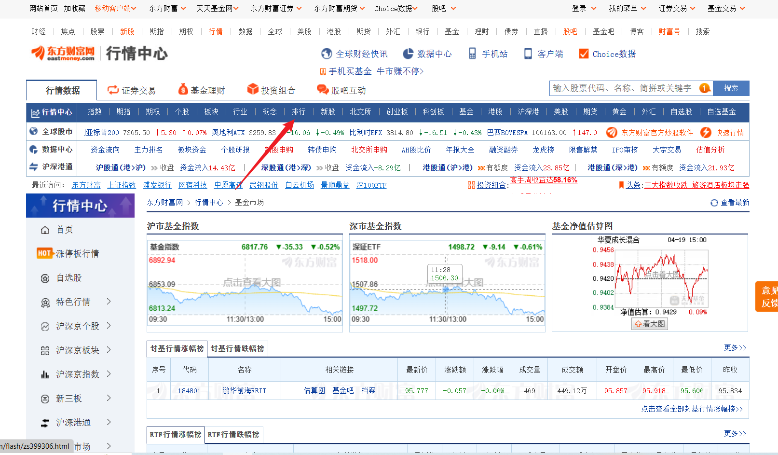
Task: Open recently visited 上证指数 link
Action: 122,185
